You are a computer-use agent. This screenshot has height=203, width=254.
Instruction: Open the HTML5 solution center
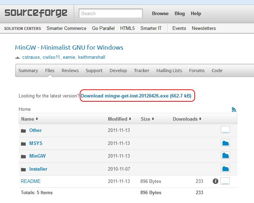tap(127, 28)
